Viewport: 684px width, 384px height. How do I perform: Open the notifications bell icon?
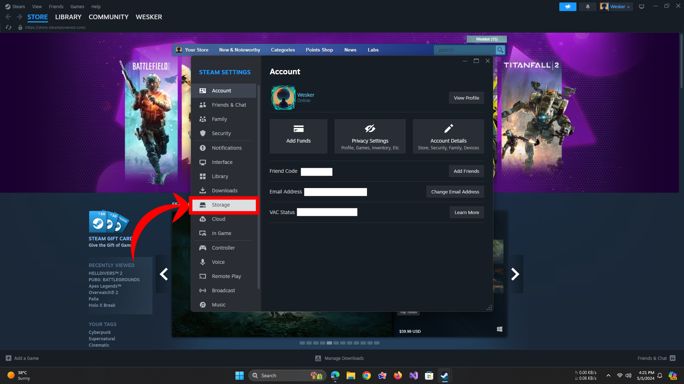pyautogui.click(x=587, y=7)
